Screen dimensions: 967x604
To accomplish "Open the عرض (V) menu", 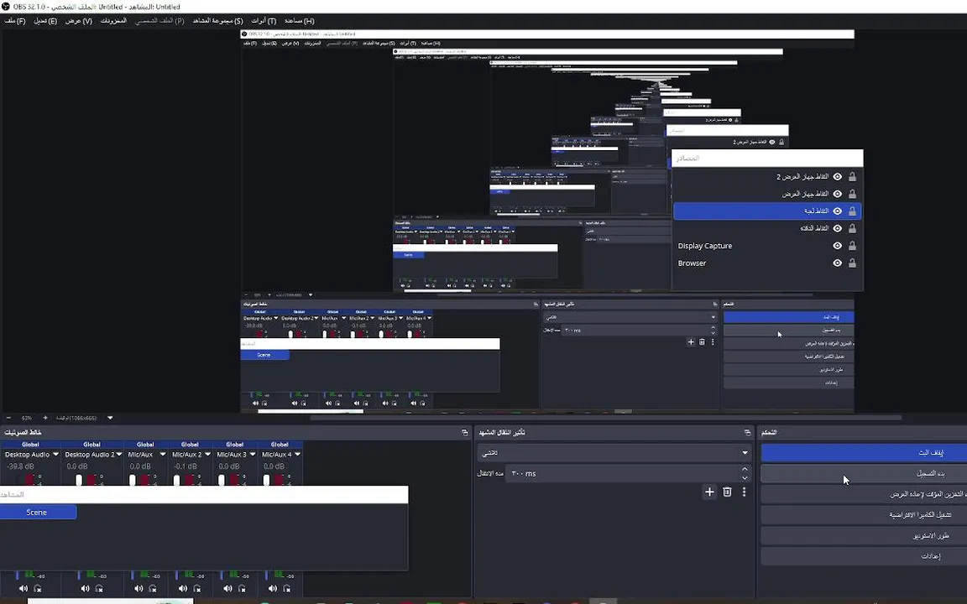I will click(x=78, y=21).
